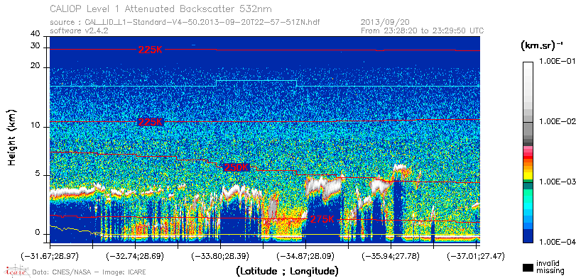Click the '(km.sr)-1' units label
This screenshot has width=576, height=278.
[x=542, y=46]
